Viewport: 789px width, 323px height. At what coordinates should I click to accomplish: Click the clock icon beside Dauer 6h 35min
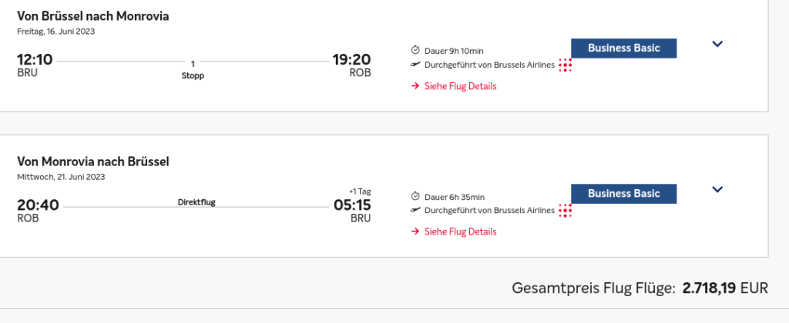[x=415, y=196]
